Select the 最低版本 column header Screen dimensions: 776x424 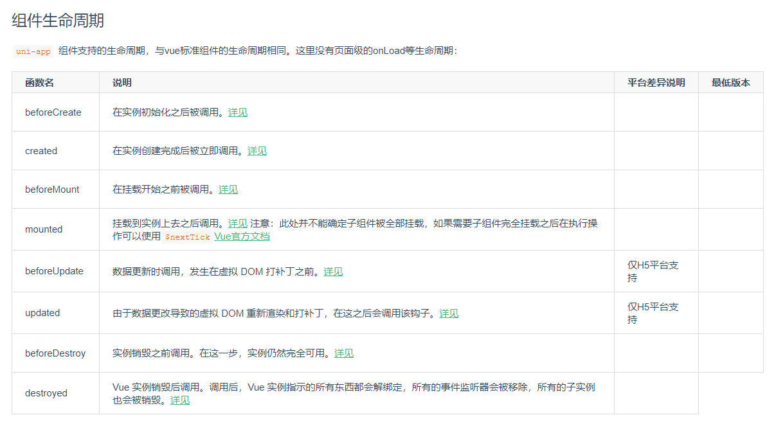coord(730,82)
